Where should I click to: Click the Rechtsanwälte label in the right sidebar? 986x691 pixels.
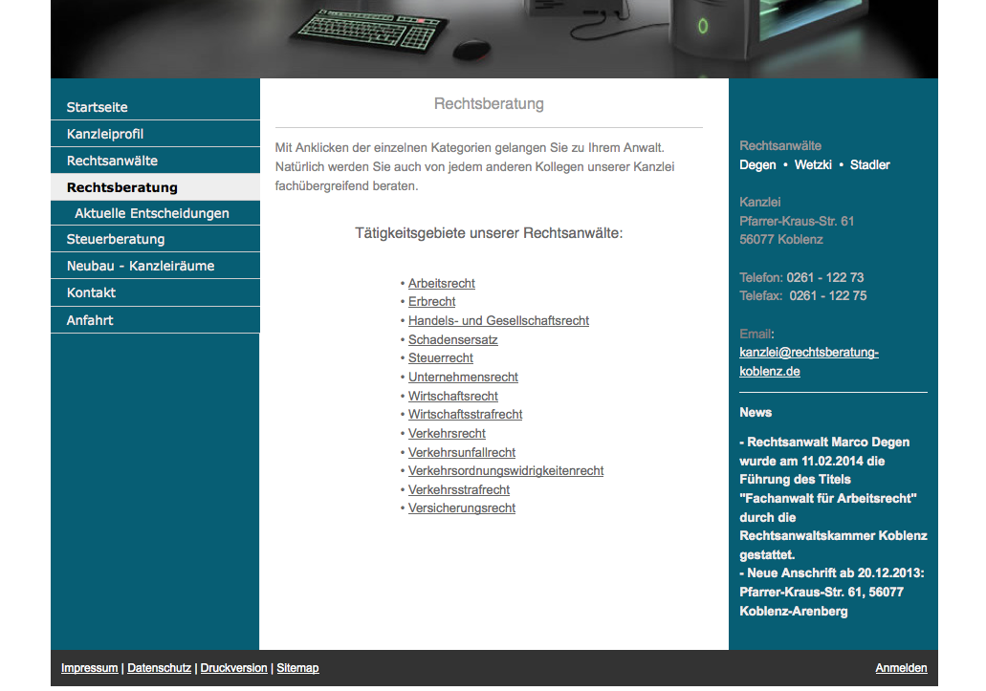click(x=780, y=145)
